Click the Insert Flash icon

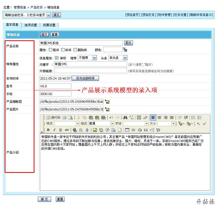pyautogui.click(x=107, y=130)
